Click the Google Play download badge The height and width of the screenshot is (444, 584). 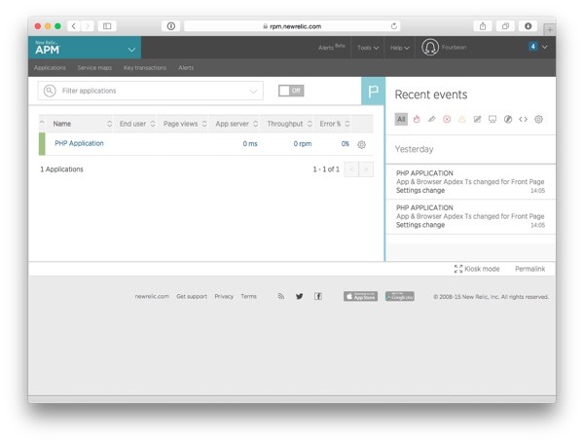click(400, 297)
